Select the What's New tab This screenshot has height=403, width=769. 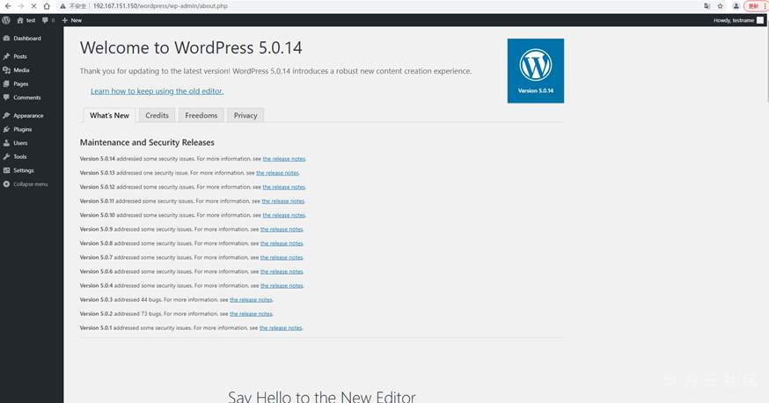(109, 115)
